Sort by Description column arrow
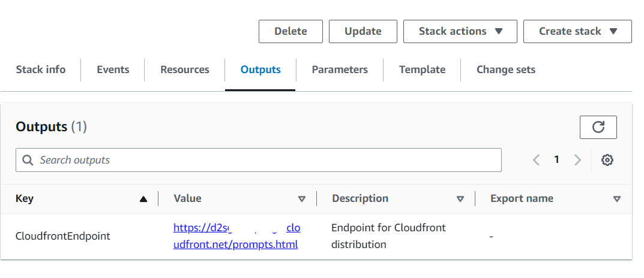This screenshot has width=644, height=278. [x=460, y=199]
